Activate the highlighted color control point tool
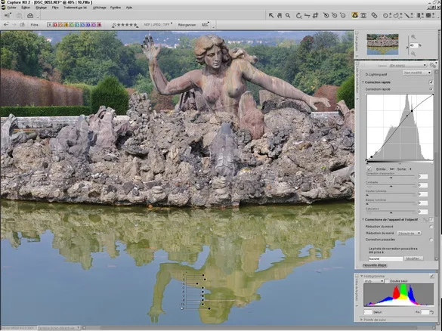This screenshot has height=331, width=442. 355,16
